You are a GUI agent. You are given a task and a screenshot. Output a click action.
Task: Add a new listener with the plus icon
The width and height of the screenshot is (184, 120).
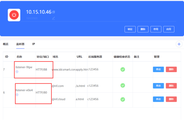(x=179, y=44)
